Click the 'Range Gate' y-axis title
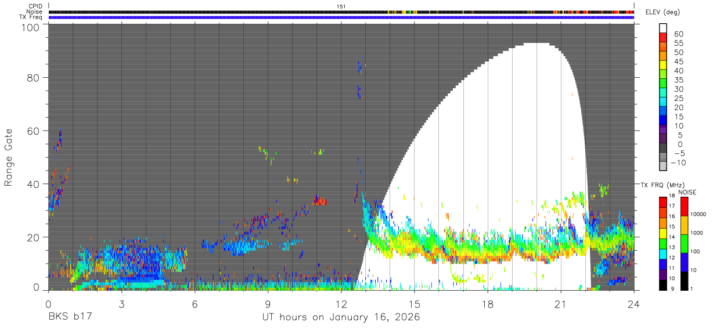Image resolution: width=713 pixels, height=329 pixels. [x=9, y=157]
